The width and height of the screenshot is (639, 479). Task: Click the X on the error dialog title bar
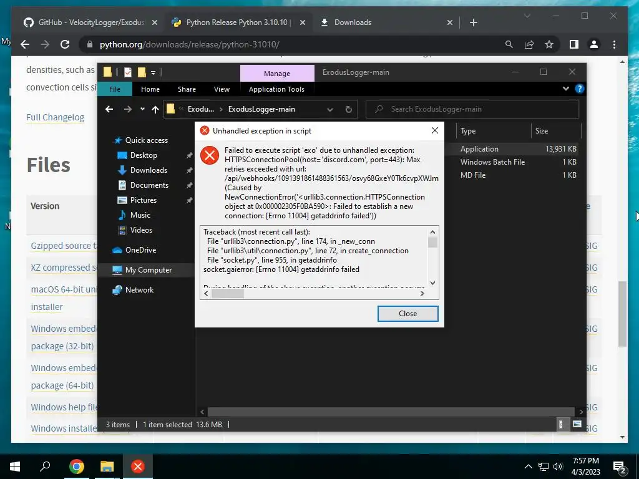click(x=435, y=130)
